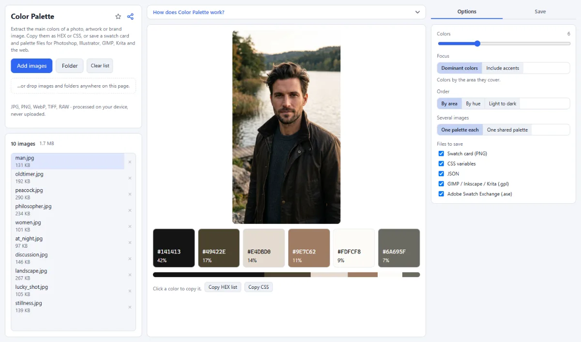Click Copy HEX list button
The height and width of the screenshot is (342, 581).
223,287
